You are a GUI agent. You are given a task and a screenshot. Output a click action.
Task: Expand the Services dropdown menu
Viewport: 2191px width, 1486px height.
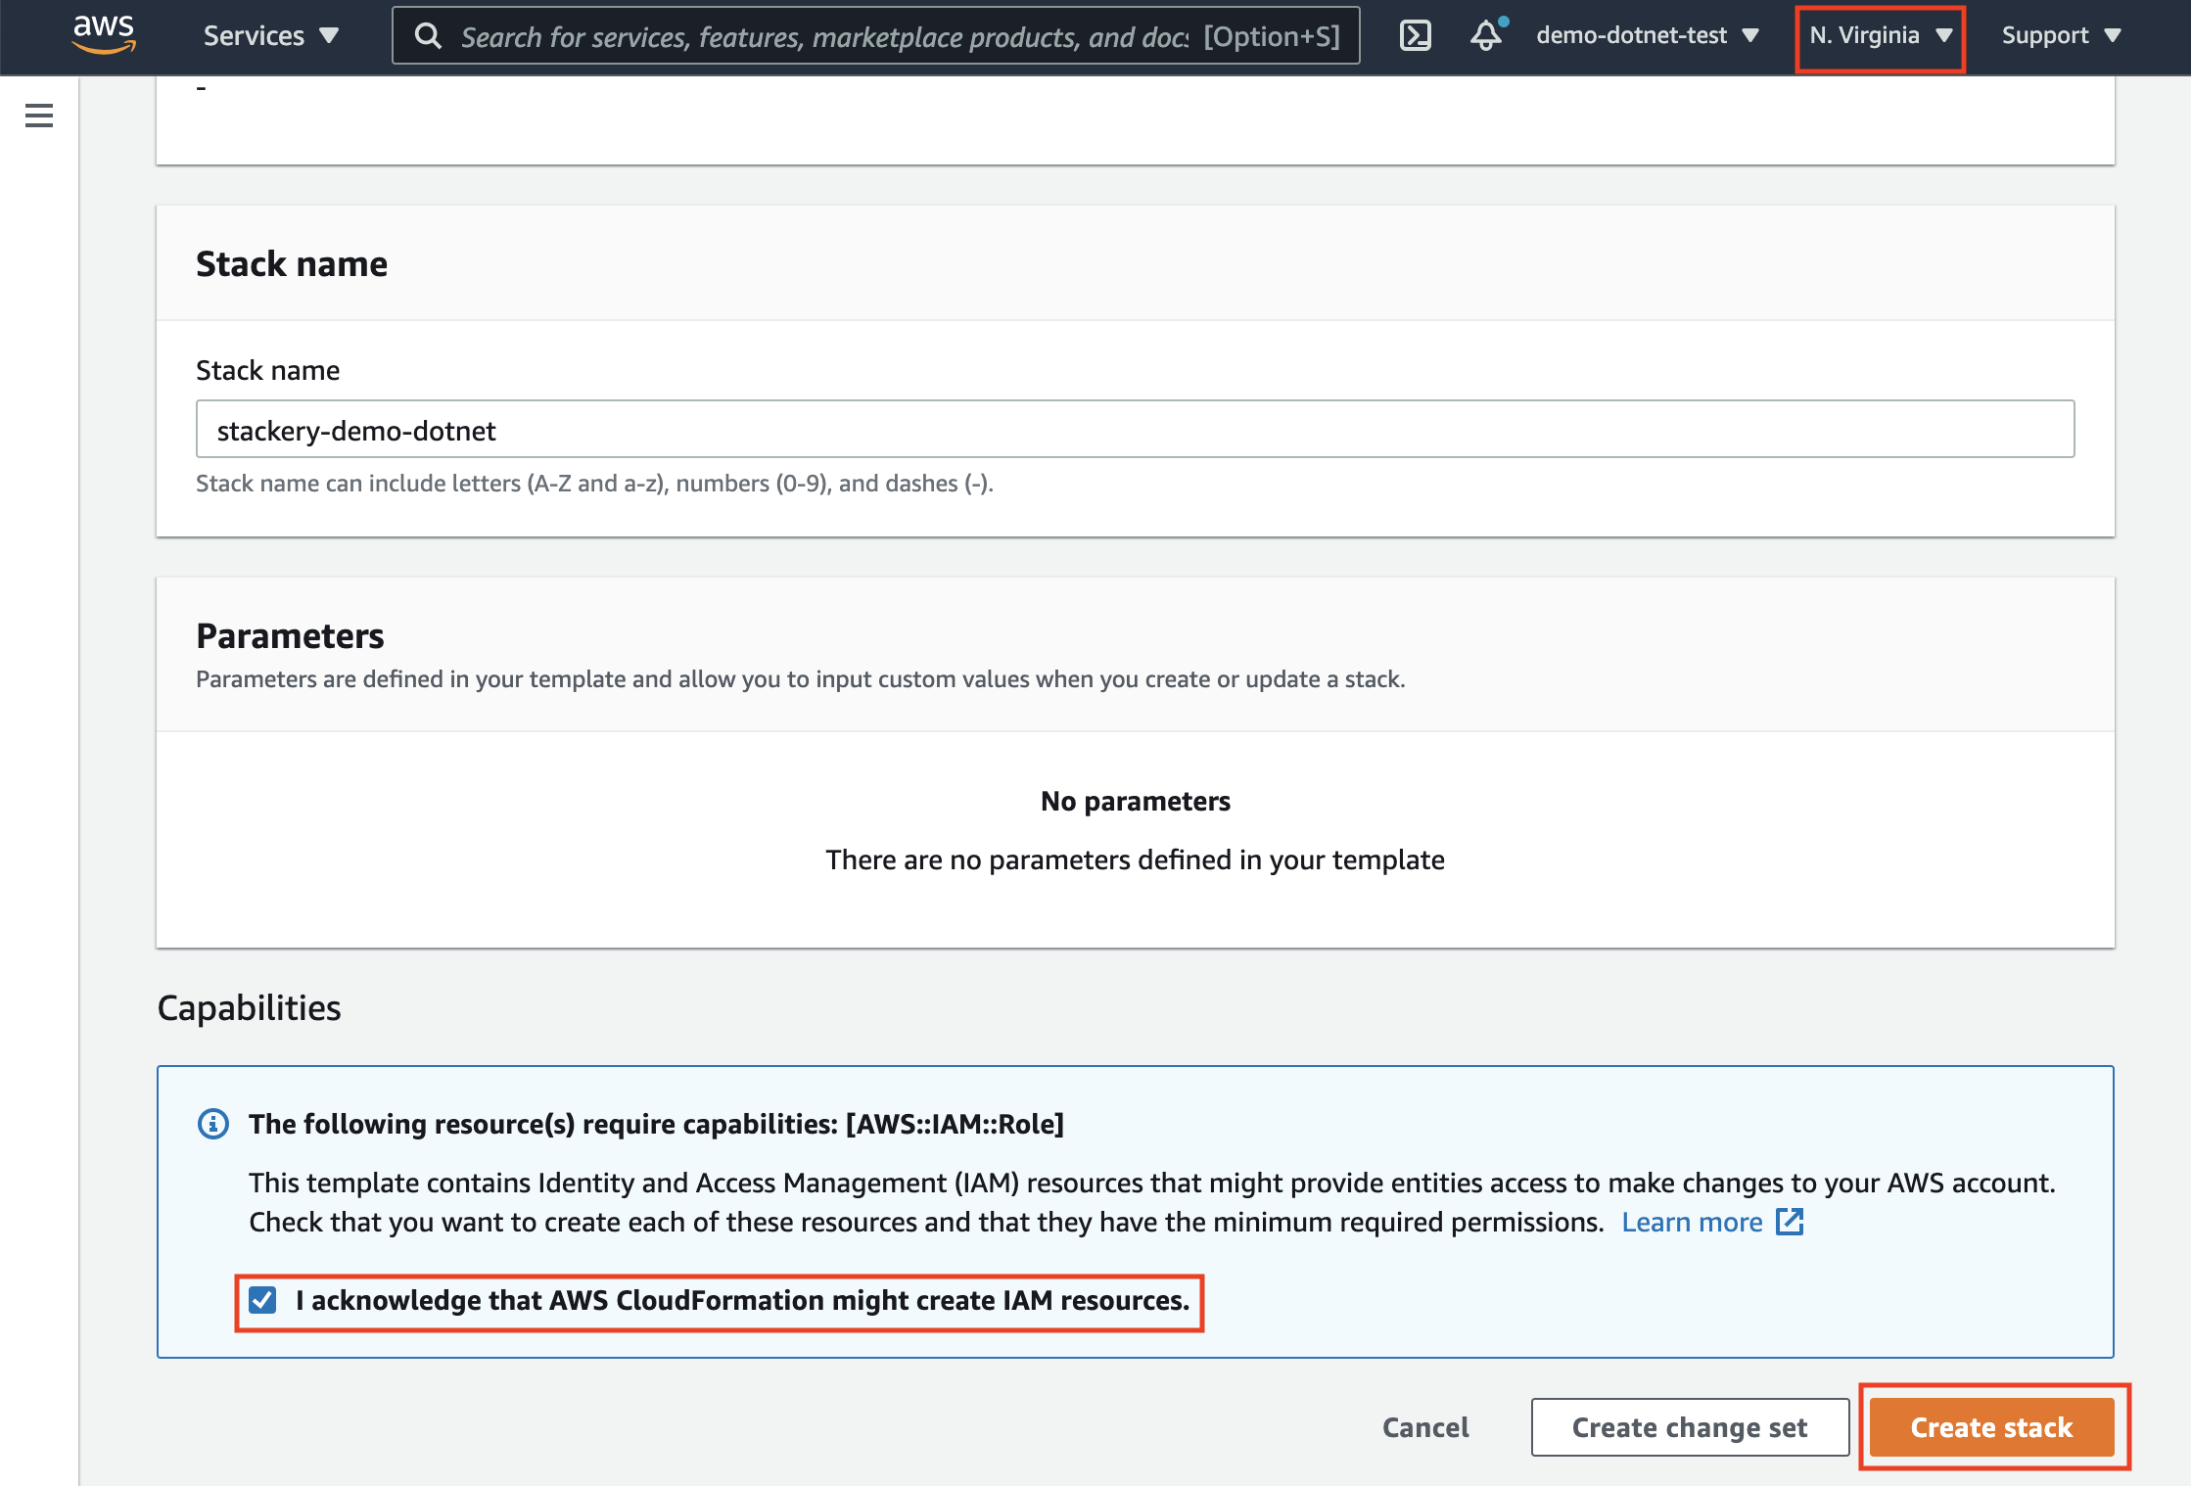pos(271,36)
